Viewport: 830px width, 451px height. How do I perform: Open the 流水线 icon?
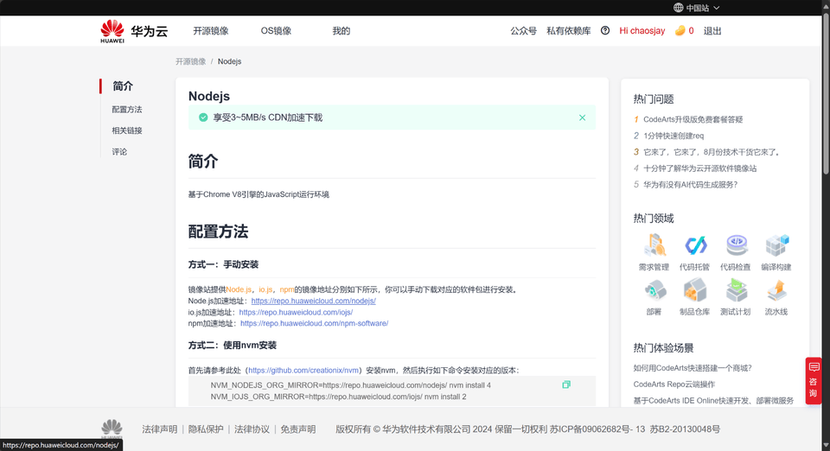[776, 289]
